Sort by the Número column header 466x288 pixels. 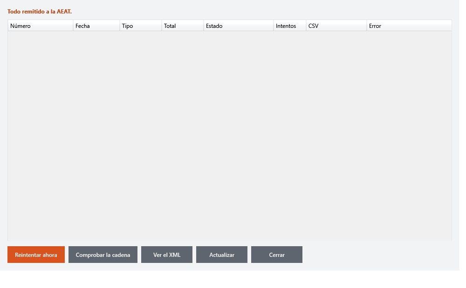coord(41,26)
